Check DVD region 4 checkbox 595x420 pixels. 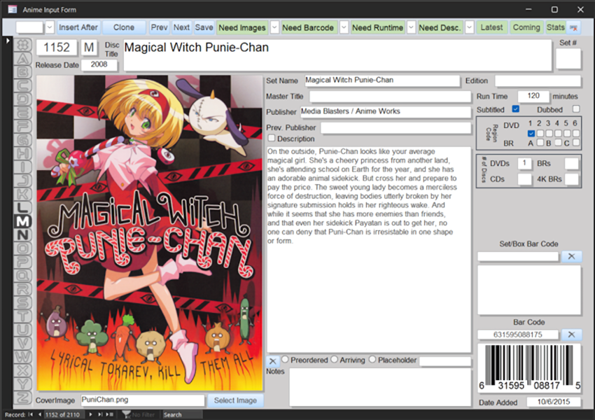pos(558,133)
